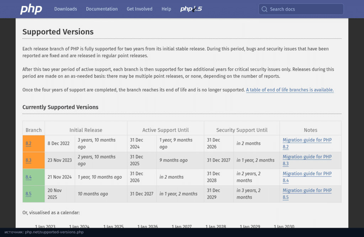Click the Supported Versions heading
This screenshot has width=364, height=237.
[58, 32]
